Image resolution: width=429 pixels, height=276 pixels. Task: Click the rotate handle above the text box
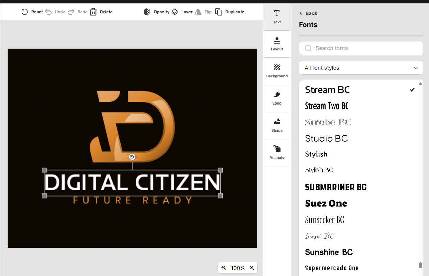(132, 157)
